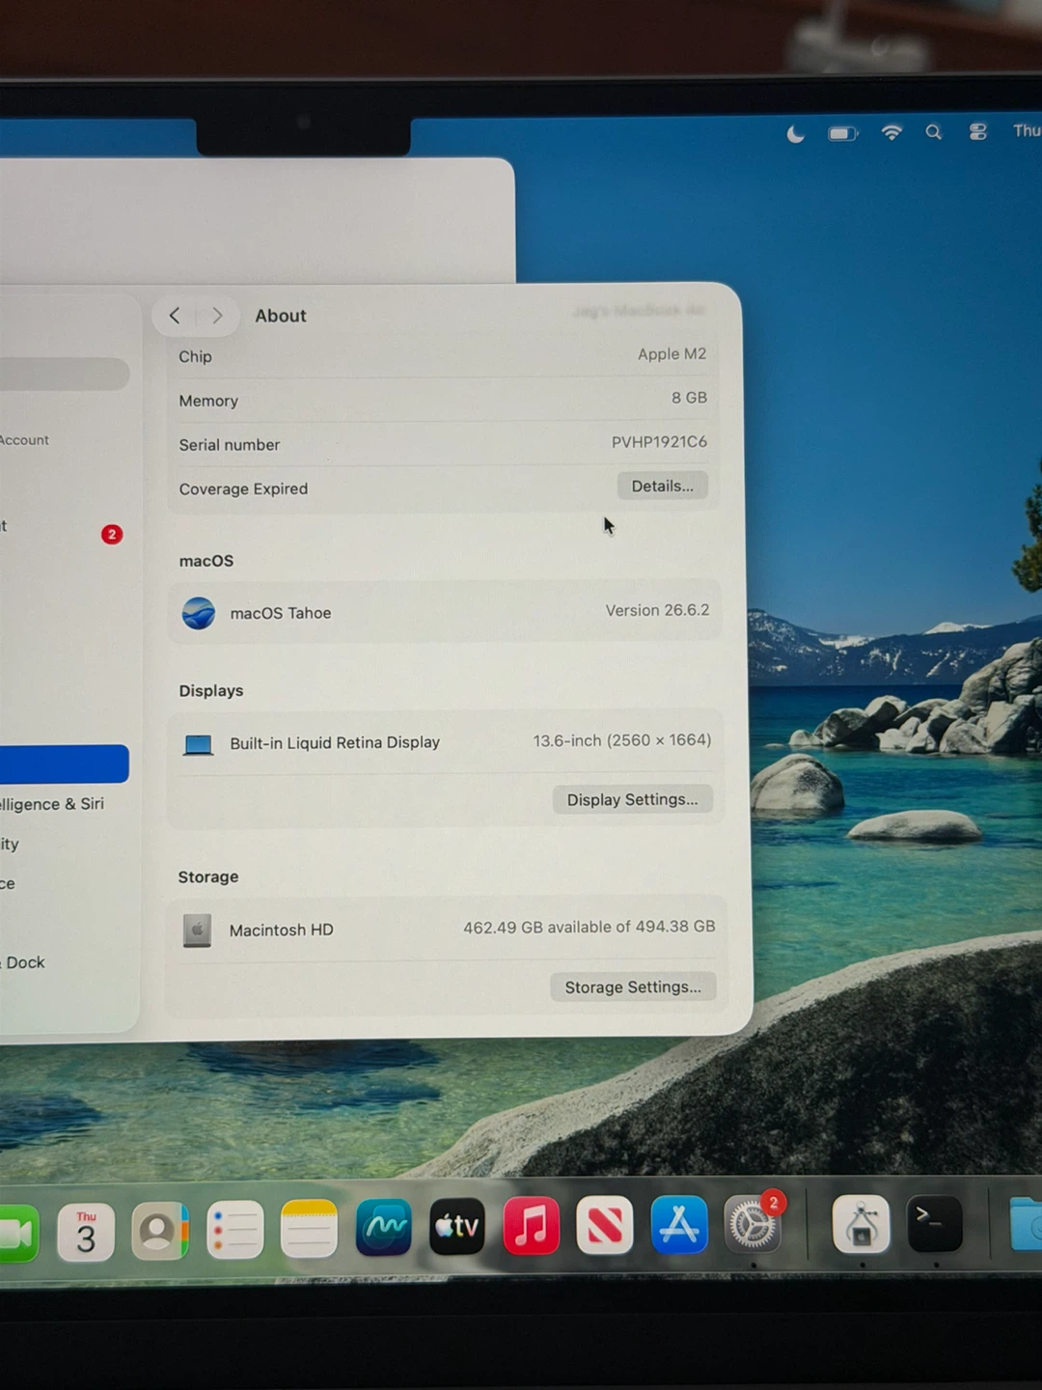This screenshot has height=1390, width=1042.
Task: Click the battery icon in menu bar
Action: pyautogui.click(x=843, y=133)
